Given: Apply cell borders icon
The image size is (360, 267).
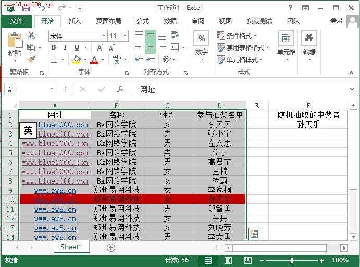Looking at the screenshot, I should [x=54, y=59].
